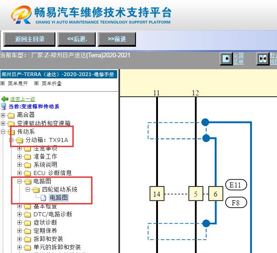Select the 分动箱：TX91A tree label
This screenshot has height=253, width=277.
click(47, 140)
